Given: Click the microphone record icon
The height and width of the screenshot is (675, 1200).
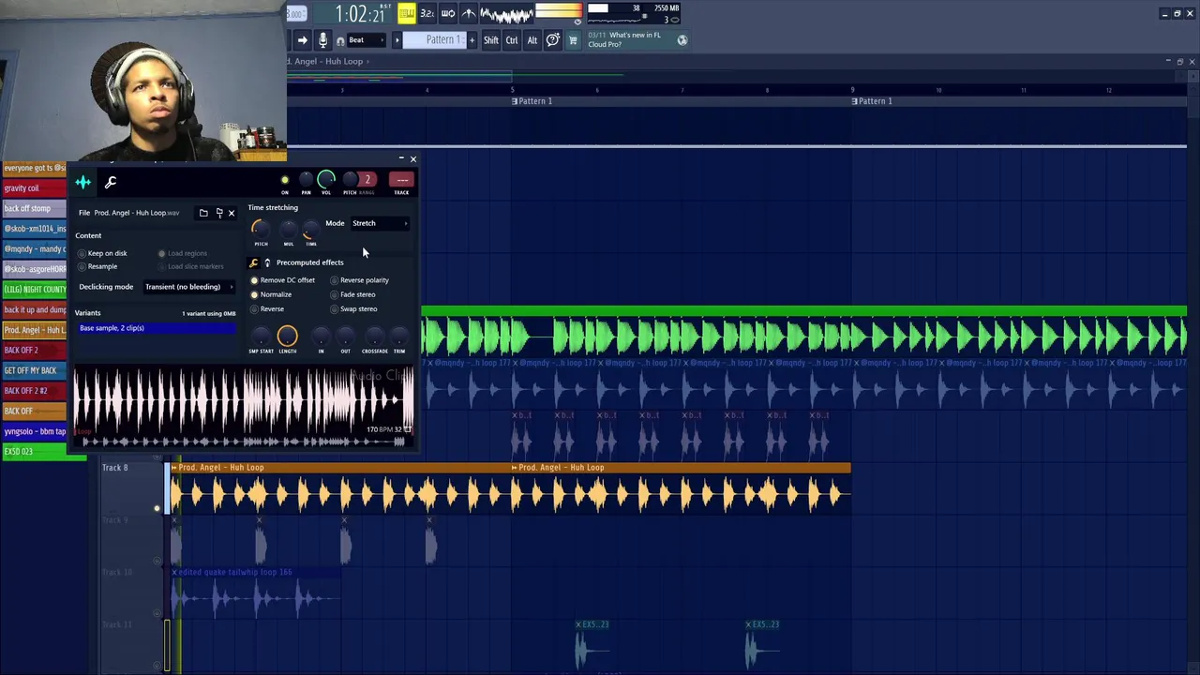Looking at the screenshot, I should pyautogui.click(x=322, y=40).
